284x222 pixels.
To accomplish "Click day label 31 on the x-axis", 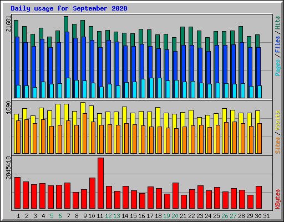I will 266,216.
